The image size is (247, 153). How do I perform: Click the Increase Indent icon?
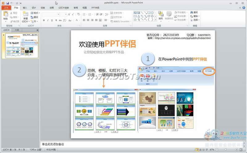coord(101,14)
